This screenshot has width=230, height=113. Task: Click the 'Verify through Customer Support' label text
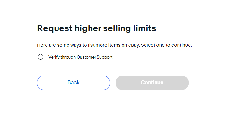coord(80,57)
